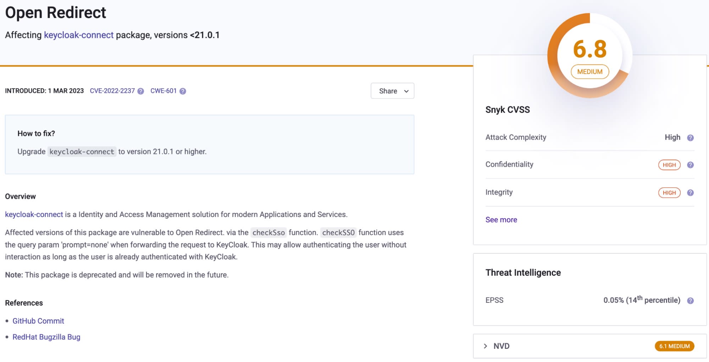Click the Open Redirect title

(56, 13)
